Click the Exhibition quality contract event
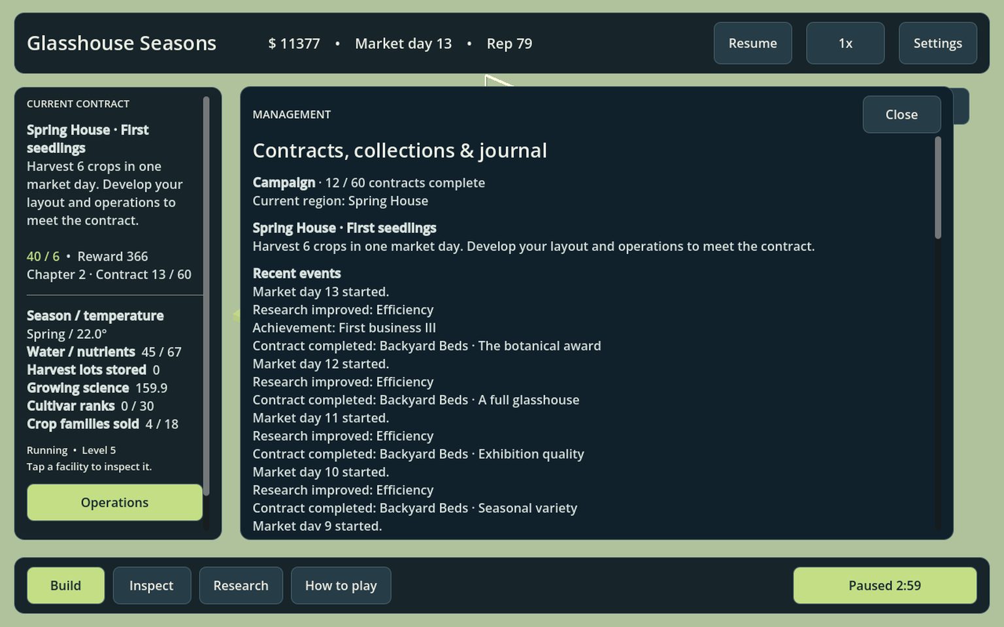 [x=418, y=454]
